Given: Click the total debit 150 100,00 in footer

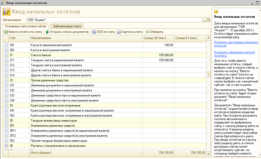Looking at the screenshot, I should point(166,152).
